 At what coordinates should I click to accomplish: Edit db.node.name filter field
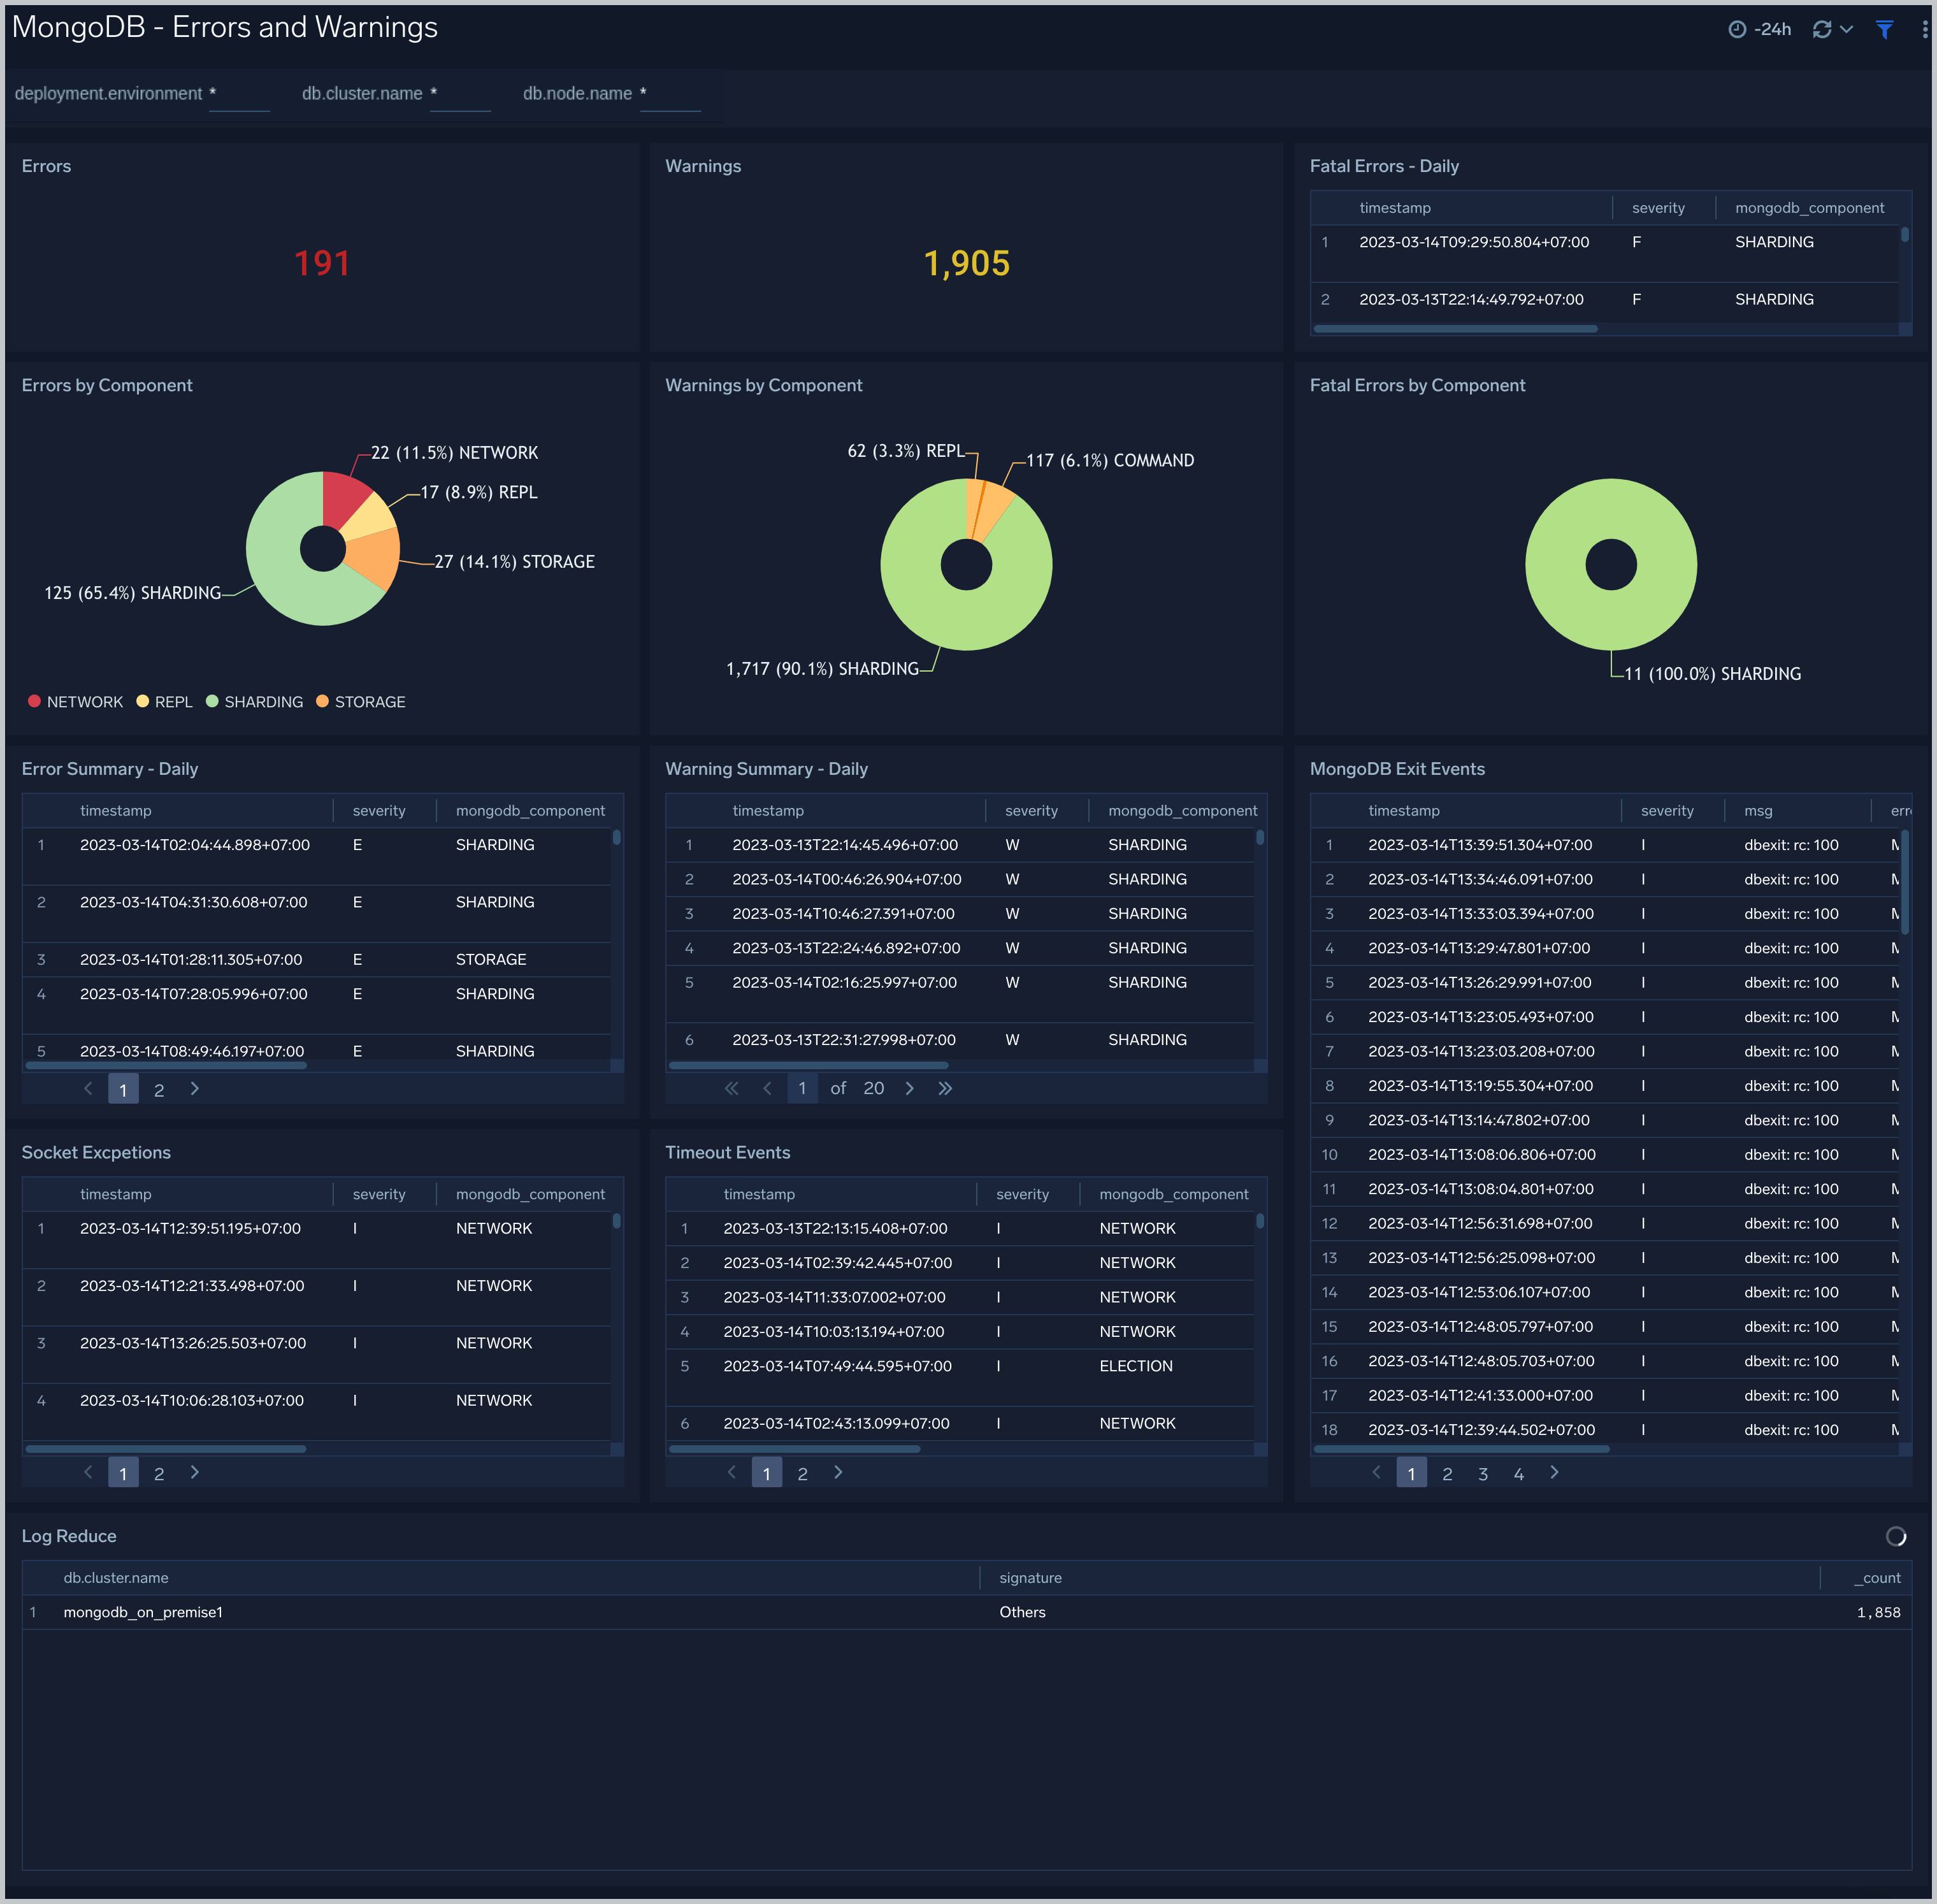[x=670, y=94]
